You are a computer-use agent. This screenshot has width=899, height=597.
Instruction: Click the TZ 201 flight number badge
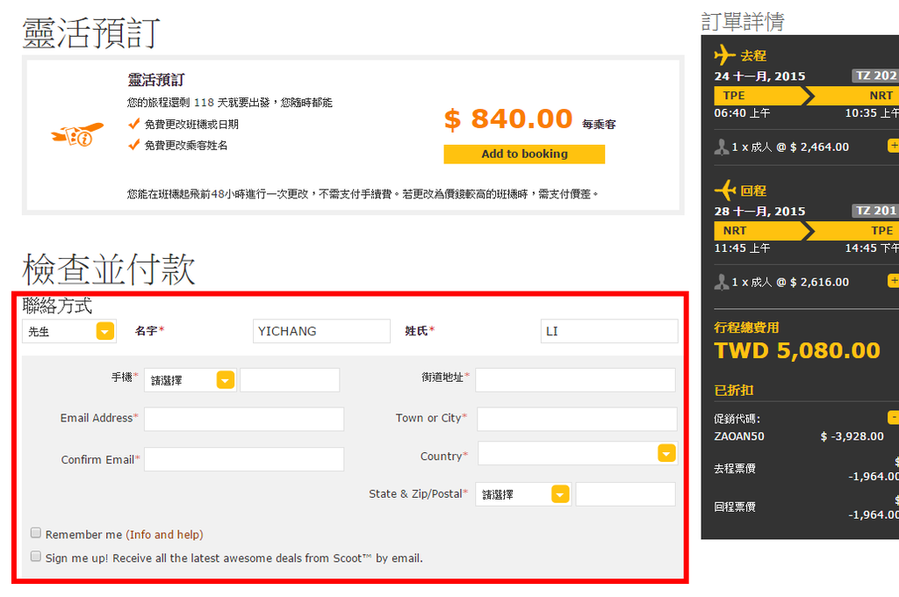tap(875, 211)
